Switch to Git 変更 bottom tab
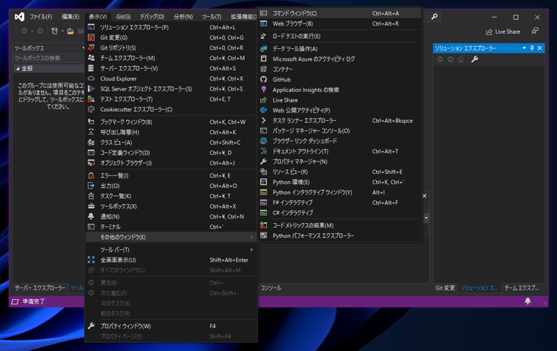This screenshot has width=557, height=351. (x=445, y=288)
